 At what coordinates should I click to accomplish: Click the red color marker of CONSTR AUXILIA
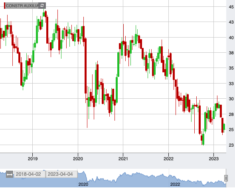(x=5, y=6)
